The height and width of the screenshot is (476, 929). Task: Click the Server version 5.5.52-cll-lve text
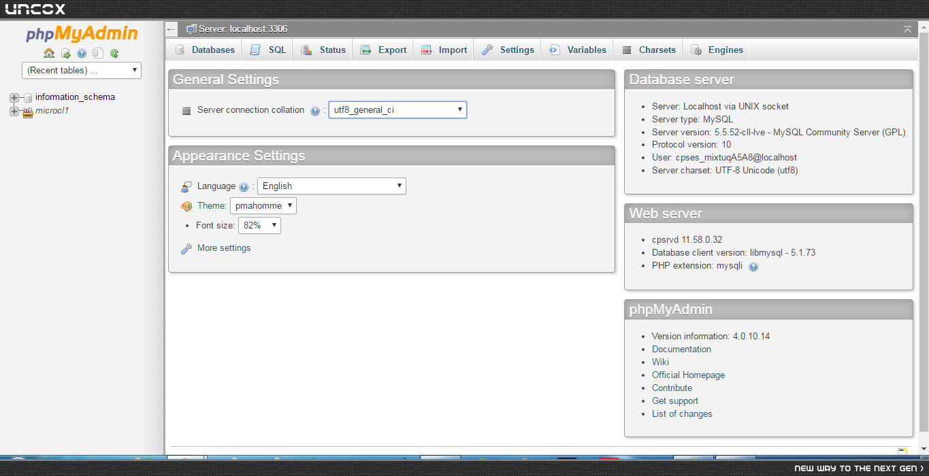[x=779, y=132]
